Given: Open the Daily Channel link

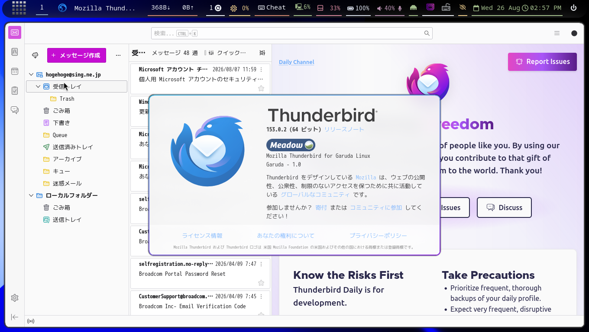Looking at the screenshot, I should click(297, 62).
